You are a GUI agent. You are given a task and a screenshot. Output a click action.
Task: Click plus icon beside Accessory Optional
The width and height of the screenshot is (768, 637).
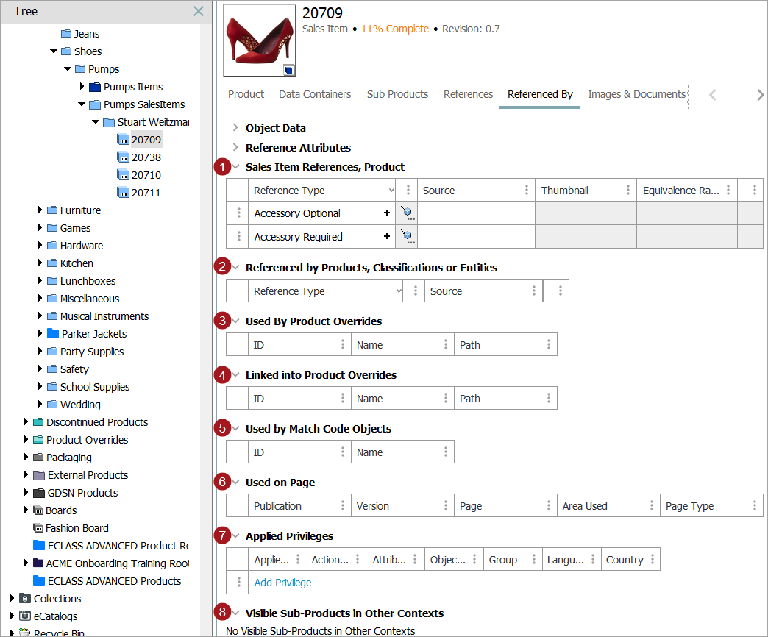coord(386,213)
